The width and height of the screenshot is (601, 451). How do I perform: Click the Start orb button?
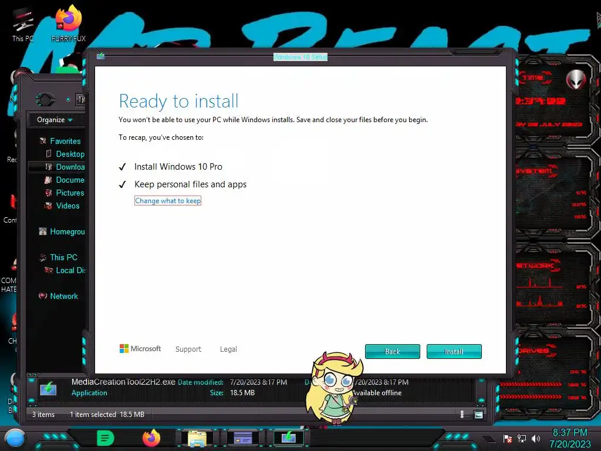pos(15,439)
